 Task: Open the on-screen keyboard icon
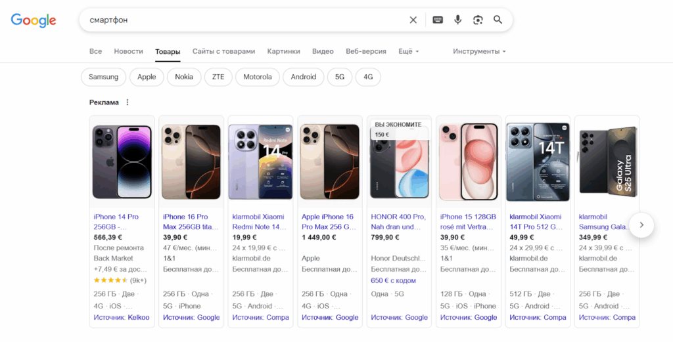coord(437,20)
